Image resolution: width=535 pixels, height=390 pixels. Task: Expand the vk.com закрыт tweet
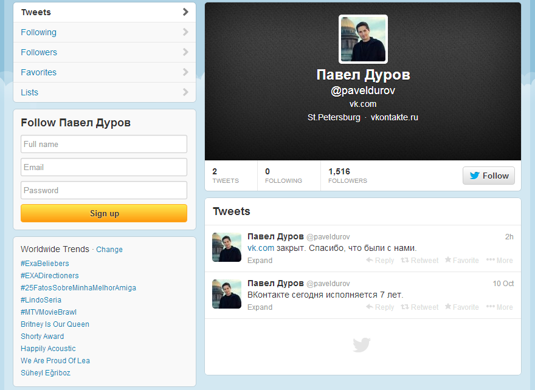(260, 261)
